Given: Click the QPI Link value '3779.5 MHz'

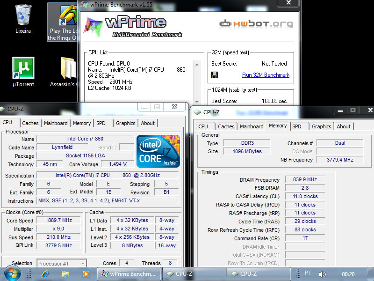Looking at the screenshot, I should (x=59, y=245).
